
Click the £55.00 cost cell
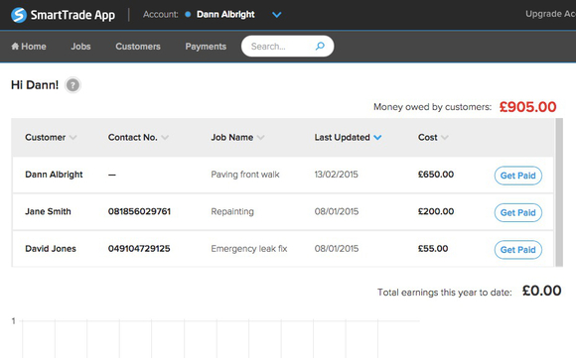point(433,249)
